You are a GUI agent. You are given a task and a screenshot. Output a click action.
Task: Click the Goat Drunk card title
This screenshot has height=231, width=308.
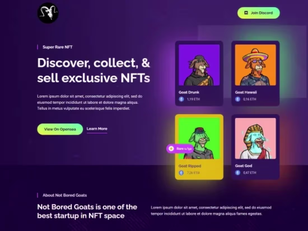point(189,92)
